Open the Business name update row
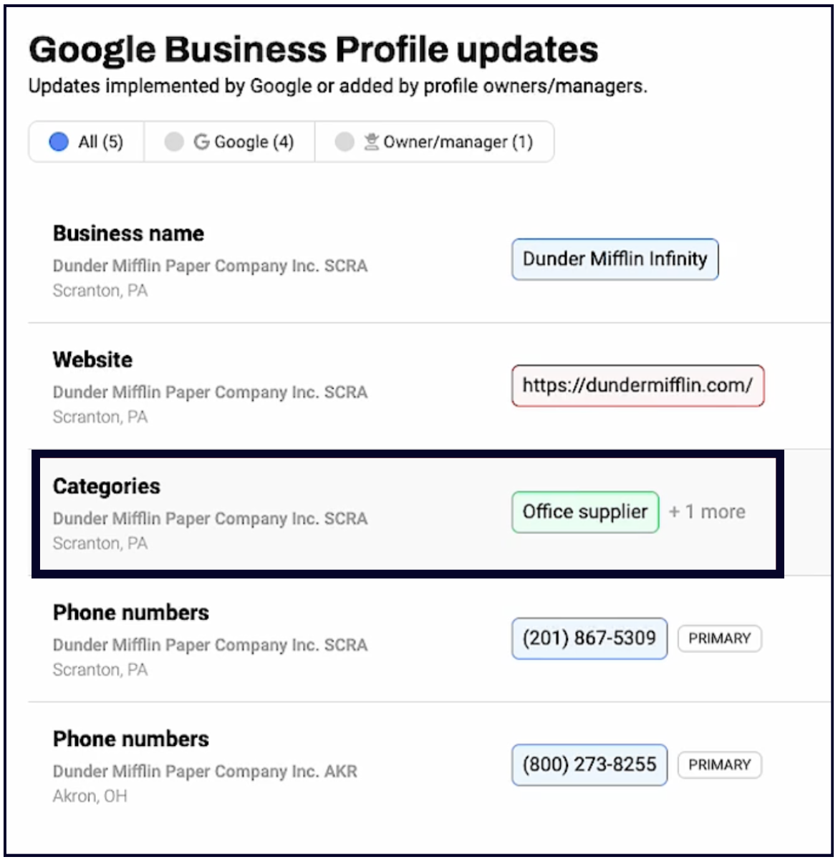Image resolution: width=838 pixels, height=862 pixels. click(x=128, y=233)
